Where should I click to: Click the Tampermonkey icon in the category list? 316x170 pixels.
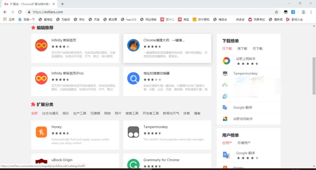(x=133, y=132)
